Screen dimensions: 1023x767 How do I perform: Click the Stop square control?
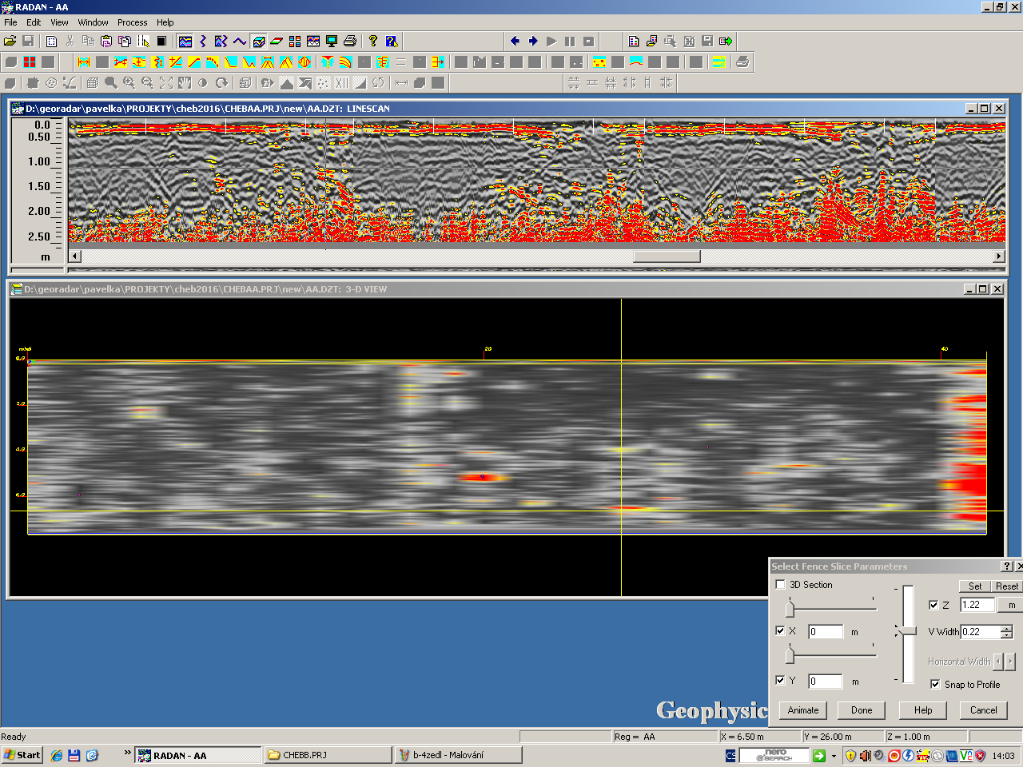tap(588, 41)
